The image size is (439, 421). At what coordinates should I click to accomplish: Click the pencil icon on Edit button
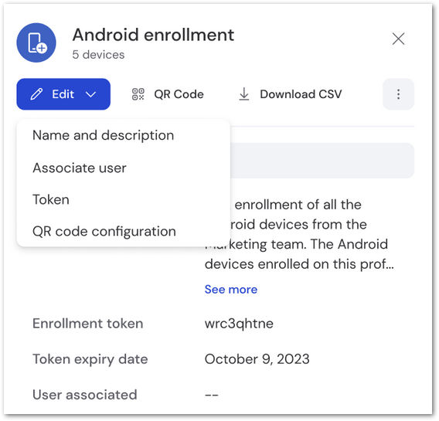point(36,94)
